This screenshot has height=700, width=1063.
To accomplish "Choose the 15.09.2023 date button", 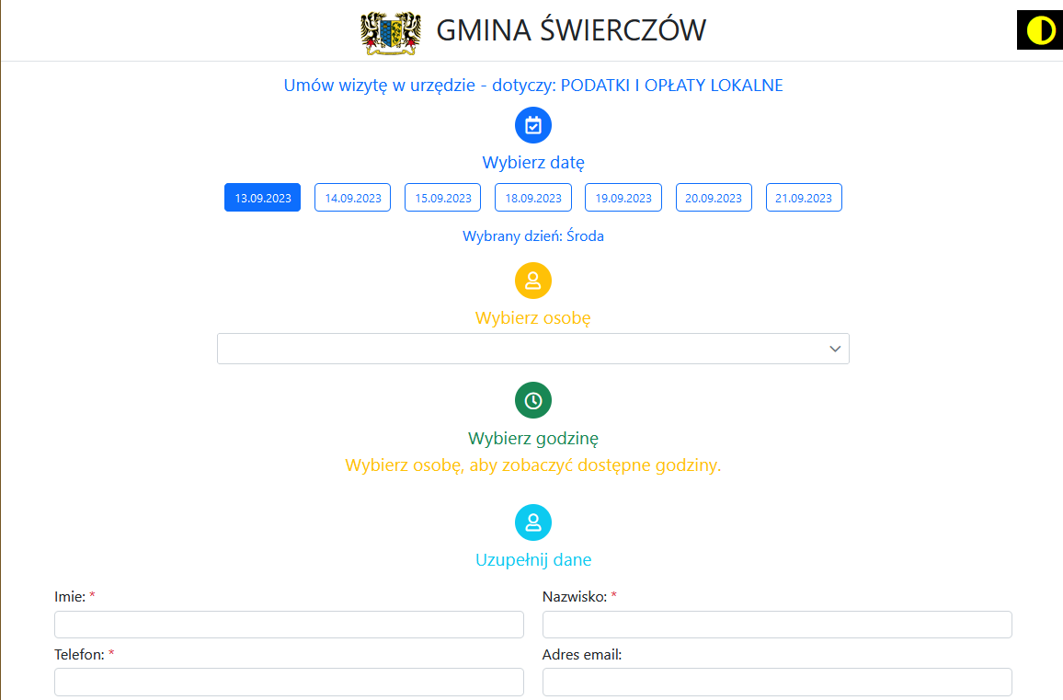I will (x=442, y=198).
